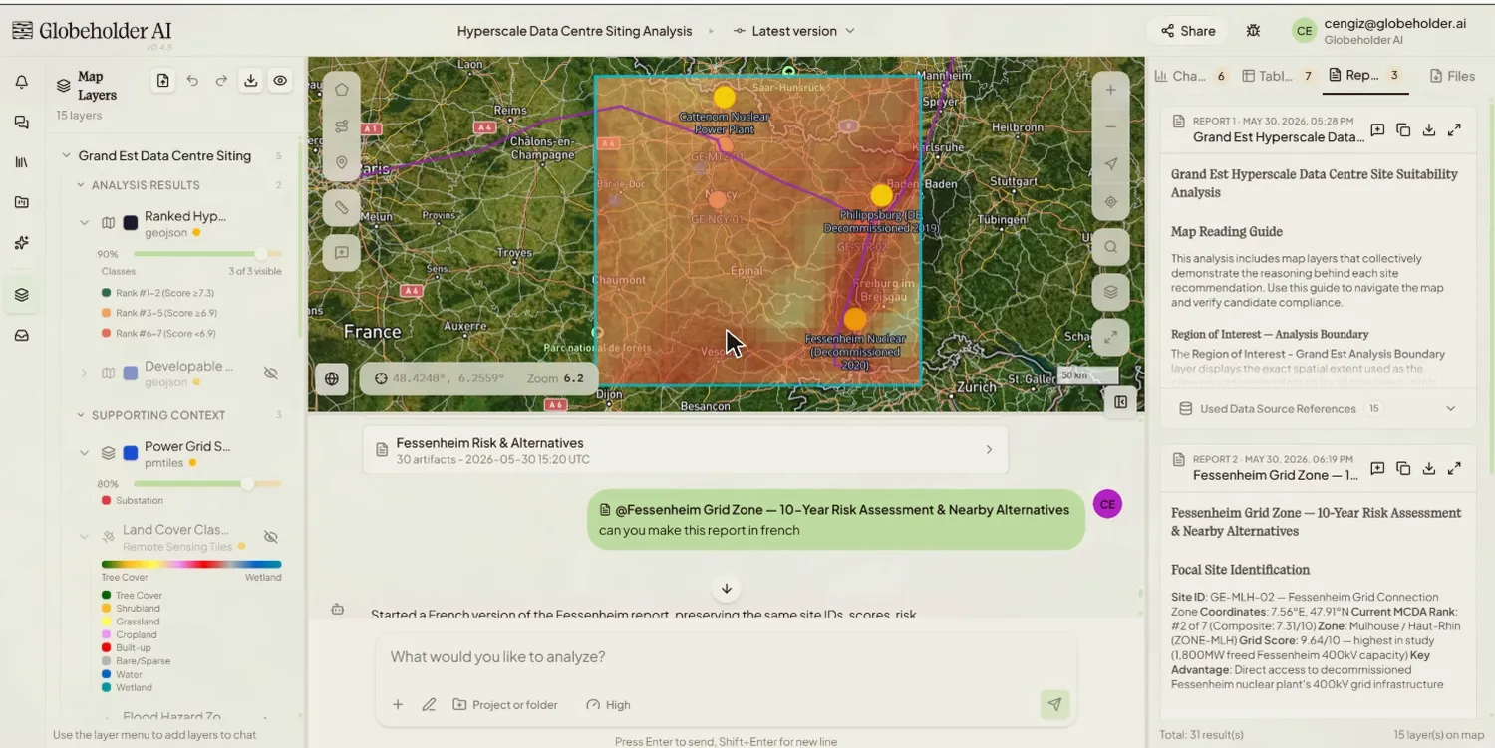1495x748 pixels.
Task: Select the Reports tab
Action: click(1364, 76)
